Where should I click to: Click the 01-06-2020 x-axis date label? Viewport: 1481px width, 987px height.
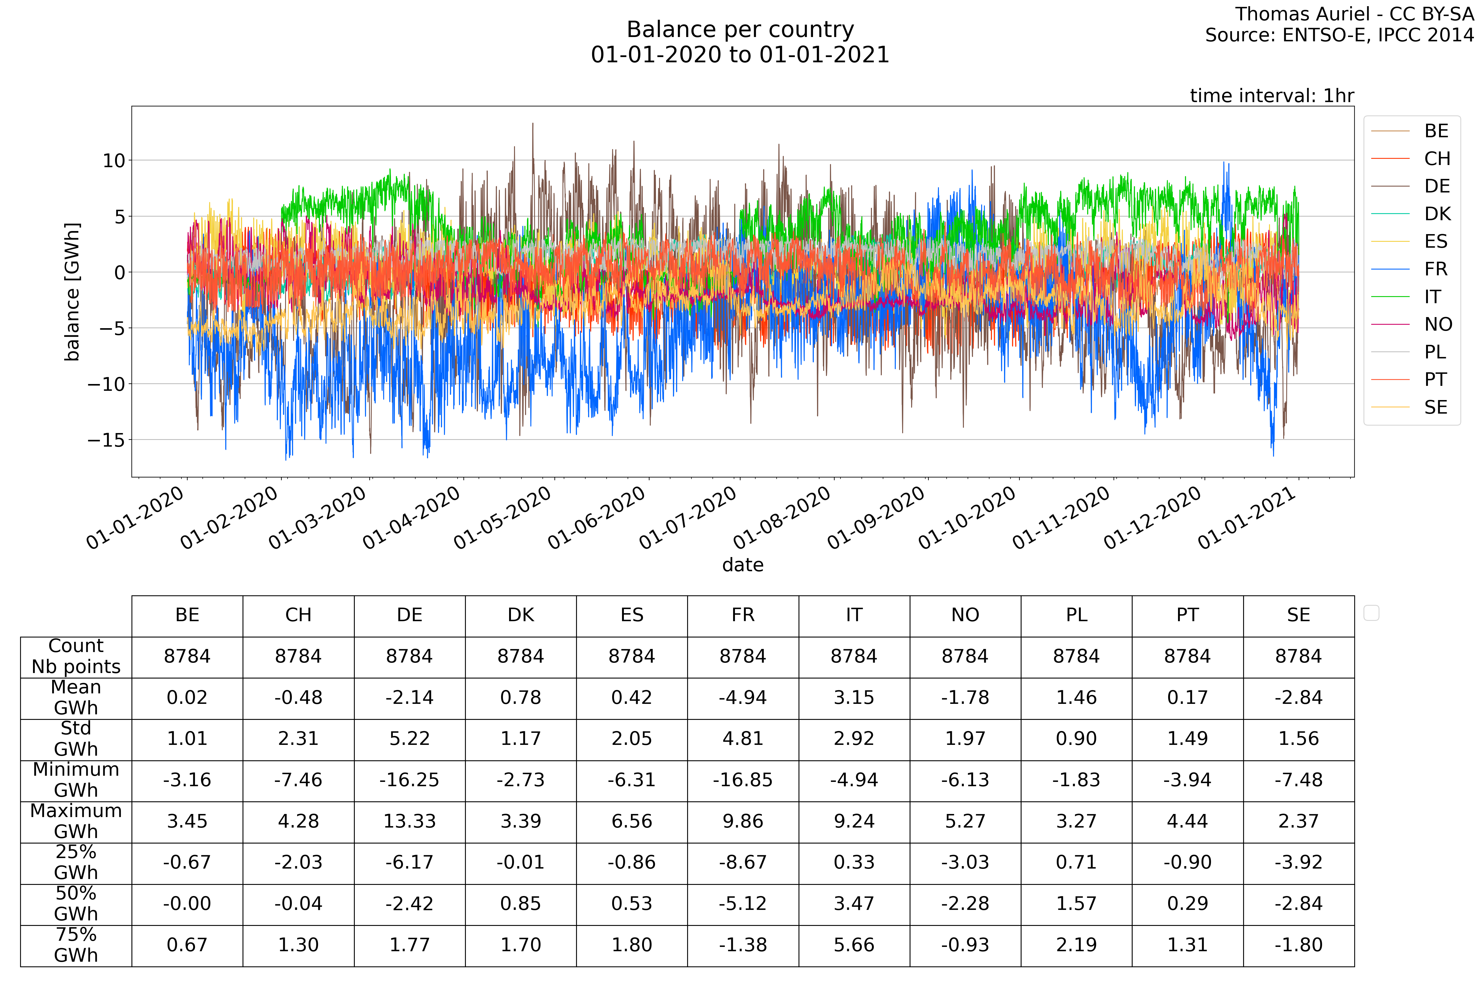(x=597, y=518)
